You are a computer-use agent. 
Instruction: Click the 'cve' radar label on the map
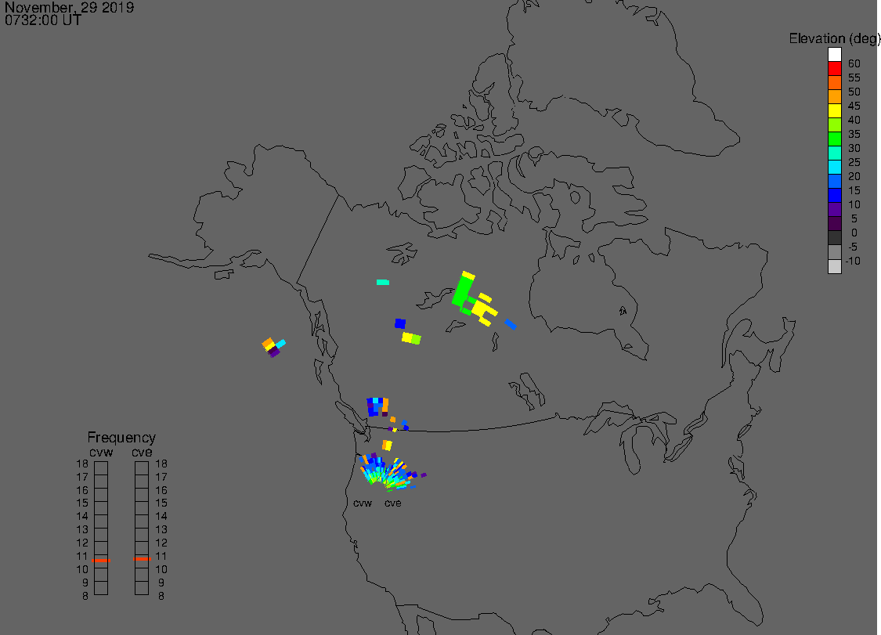393,503
